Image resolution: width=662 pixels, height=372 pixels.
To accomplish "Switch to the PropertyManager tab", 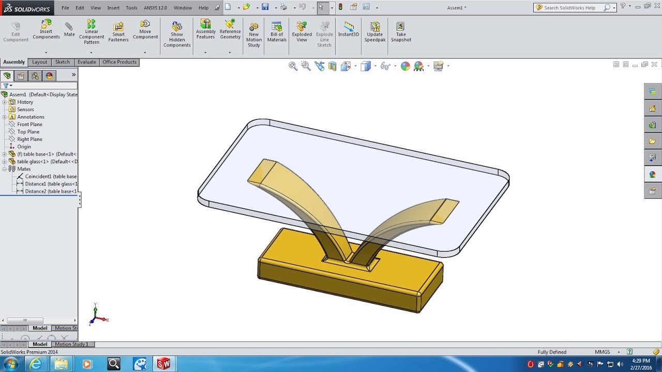I will click(x=21, y=75).
